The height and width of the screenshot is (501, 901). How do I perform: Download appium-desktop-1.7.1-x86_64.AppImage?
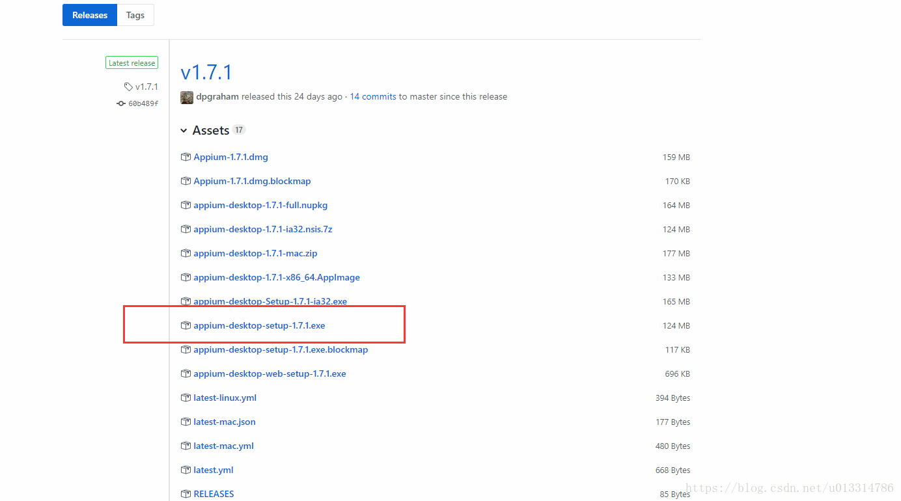click(x=277, y=277)
